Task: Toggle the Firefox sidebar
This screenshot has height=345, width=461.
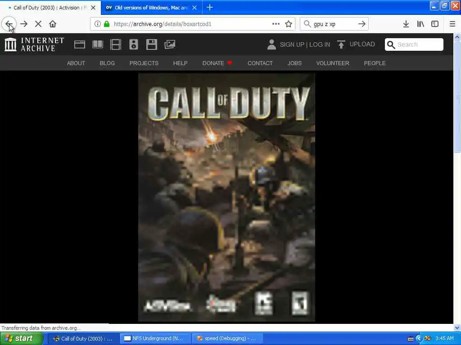Action: [435, 24]
